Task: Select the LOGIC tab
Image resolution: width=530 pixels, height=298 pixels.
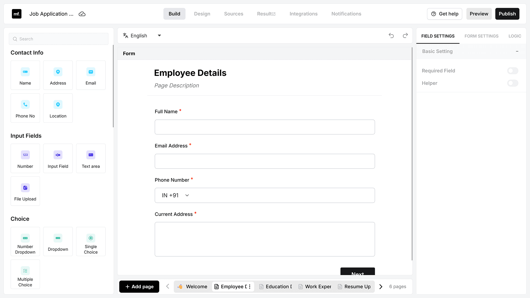Action: tap(515, 36)
